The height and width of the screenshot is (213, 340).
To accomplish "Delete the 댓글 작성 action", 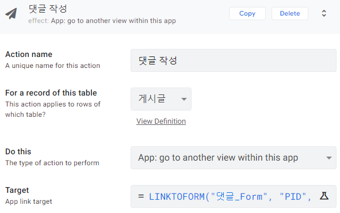I will click(x=290, y=13).
